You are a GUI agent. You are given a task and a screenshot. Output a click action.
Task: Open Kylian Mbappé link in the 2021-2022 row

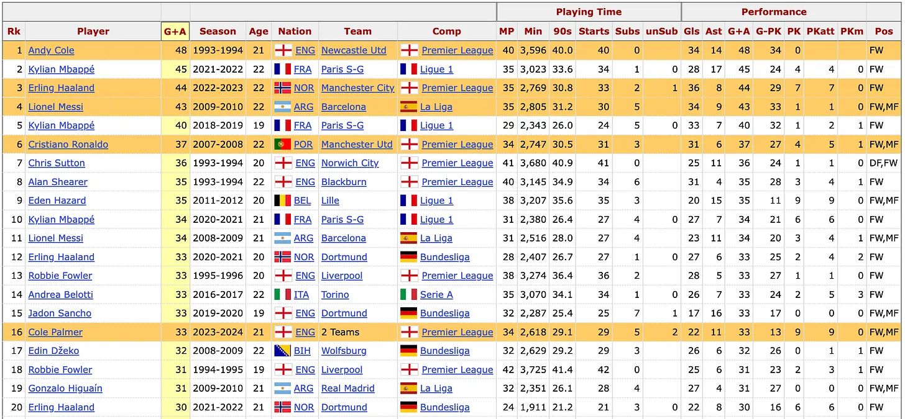point(62,69)
